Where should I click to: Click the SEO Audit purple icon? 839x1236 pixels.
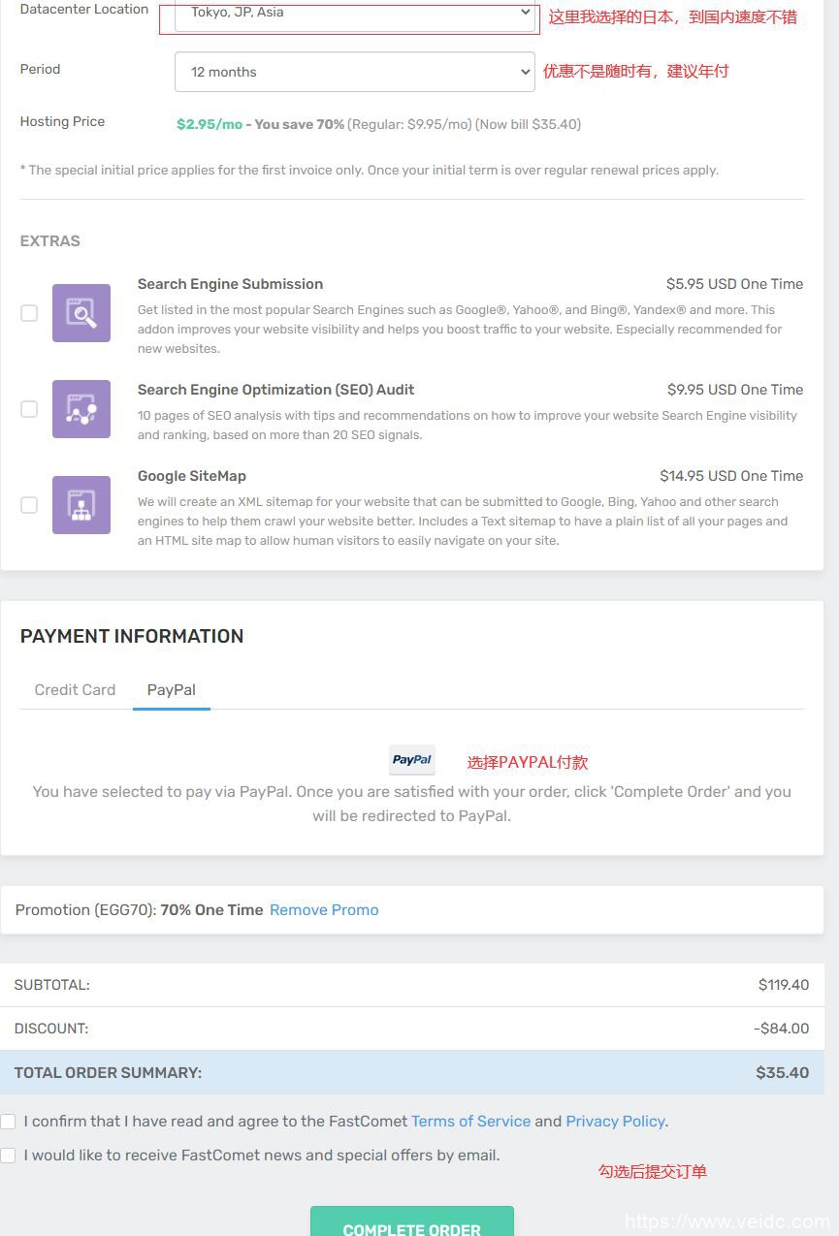(x=81, y=409)
